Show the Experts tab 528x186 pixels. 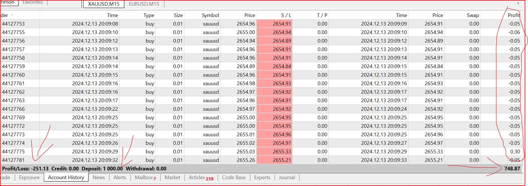point(262,177)
